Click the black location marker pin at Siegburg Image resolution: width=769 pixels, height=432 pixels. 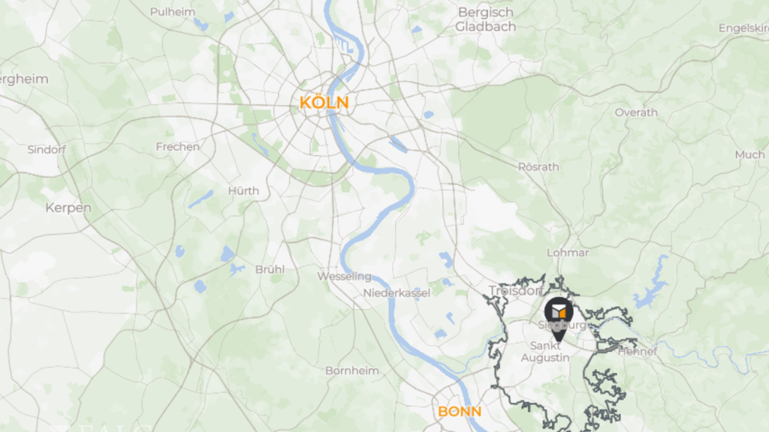[x=558, y=318]
